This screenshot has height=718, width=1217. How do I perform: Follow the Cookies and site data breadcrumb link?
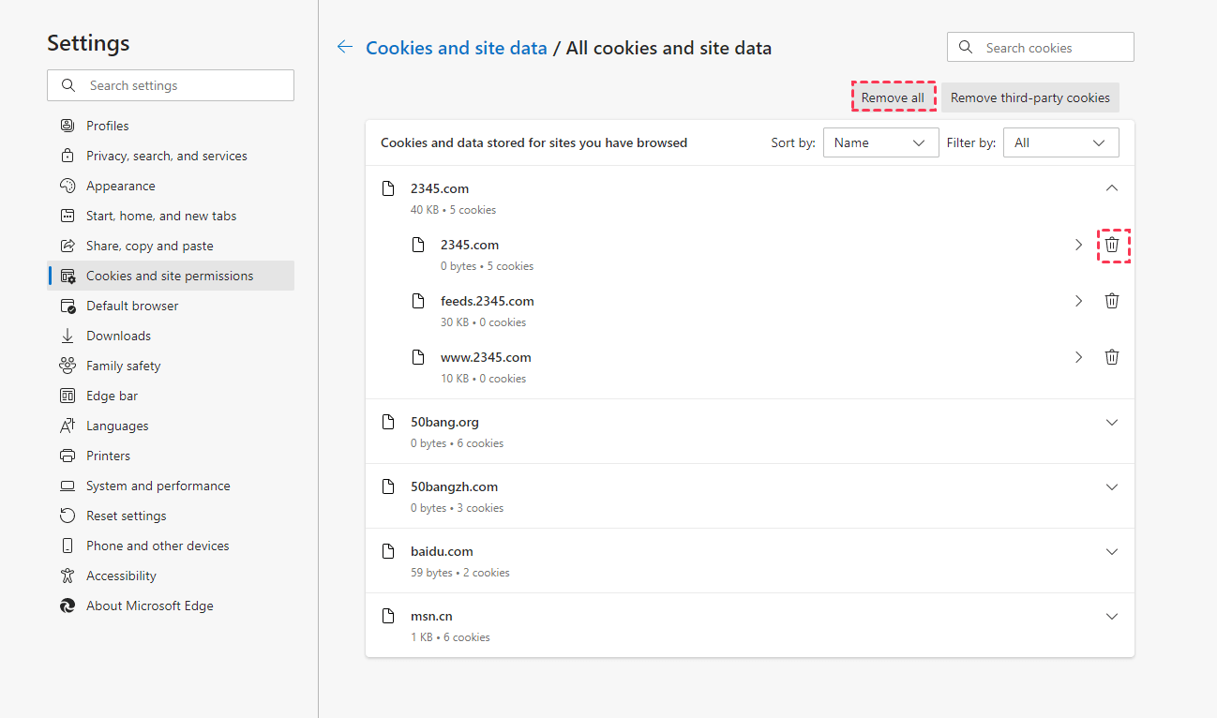coord(456,48)
